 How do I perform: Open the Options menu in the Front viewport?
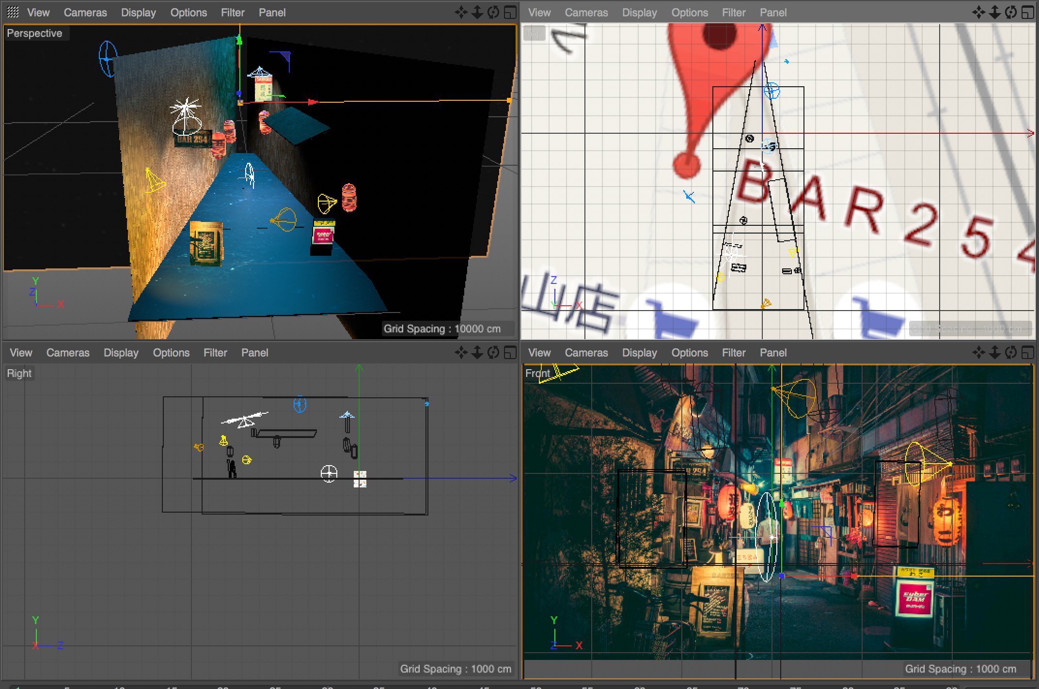tap(689, 353)
